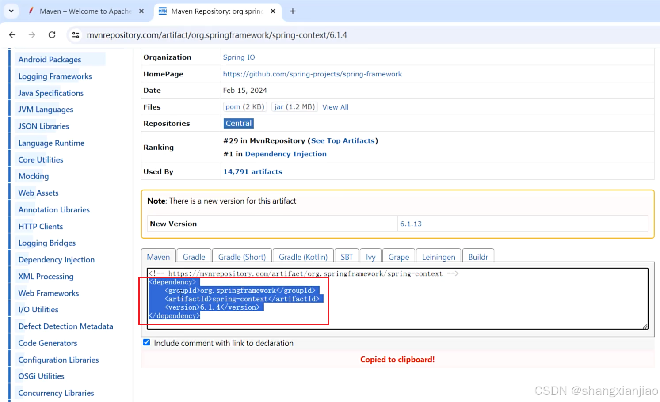Open Web Frameworks category

click(x=49, y=293)
